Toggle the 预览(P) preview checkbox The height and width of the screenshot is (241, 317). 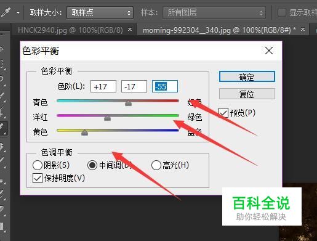point(223,113)
